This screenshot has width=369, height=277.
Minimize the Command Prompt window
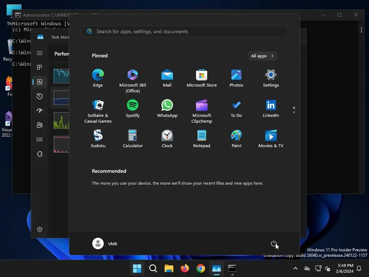pos(323,15)
